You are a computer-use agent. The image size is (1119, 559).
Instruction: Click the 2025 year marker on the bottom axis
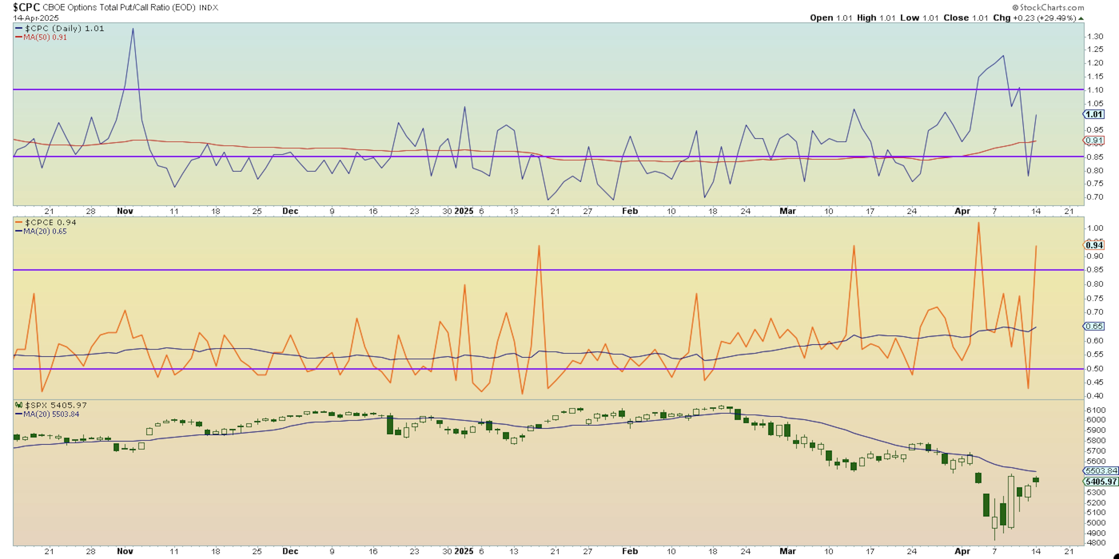(x=464, y=551)
